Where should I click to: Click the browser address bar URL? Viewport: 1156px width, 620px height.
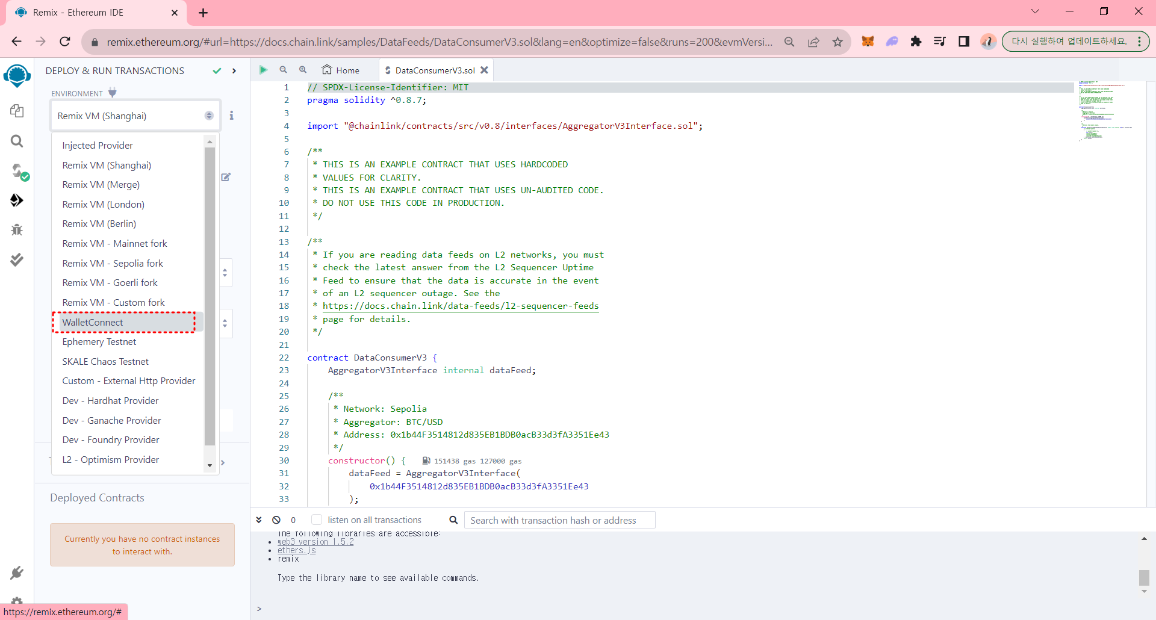440,42
